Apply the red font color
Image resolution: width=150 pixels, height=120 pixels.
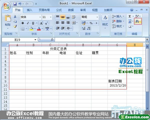coord(39,28)
